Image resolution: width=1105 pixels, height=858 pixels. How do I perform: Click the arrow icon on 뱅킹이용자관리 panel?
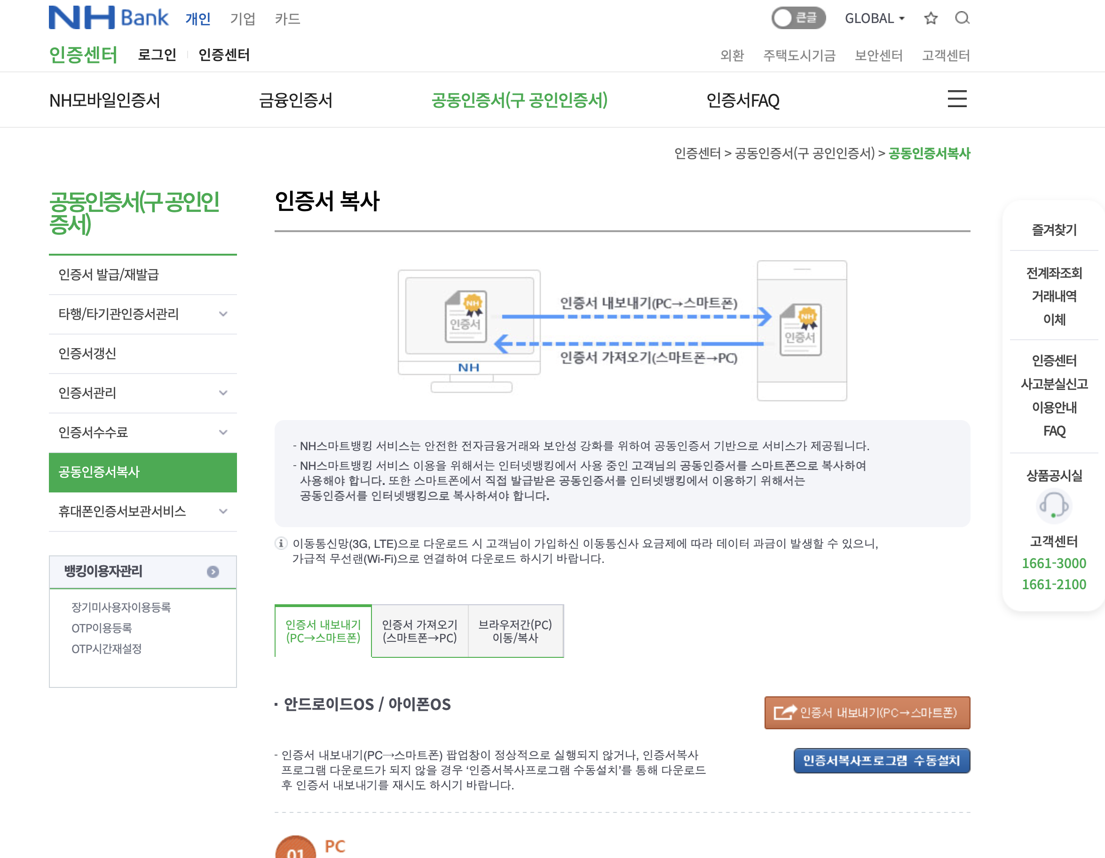tap(213, 572)
